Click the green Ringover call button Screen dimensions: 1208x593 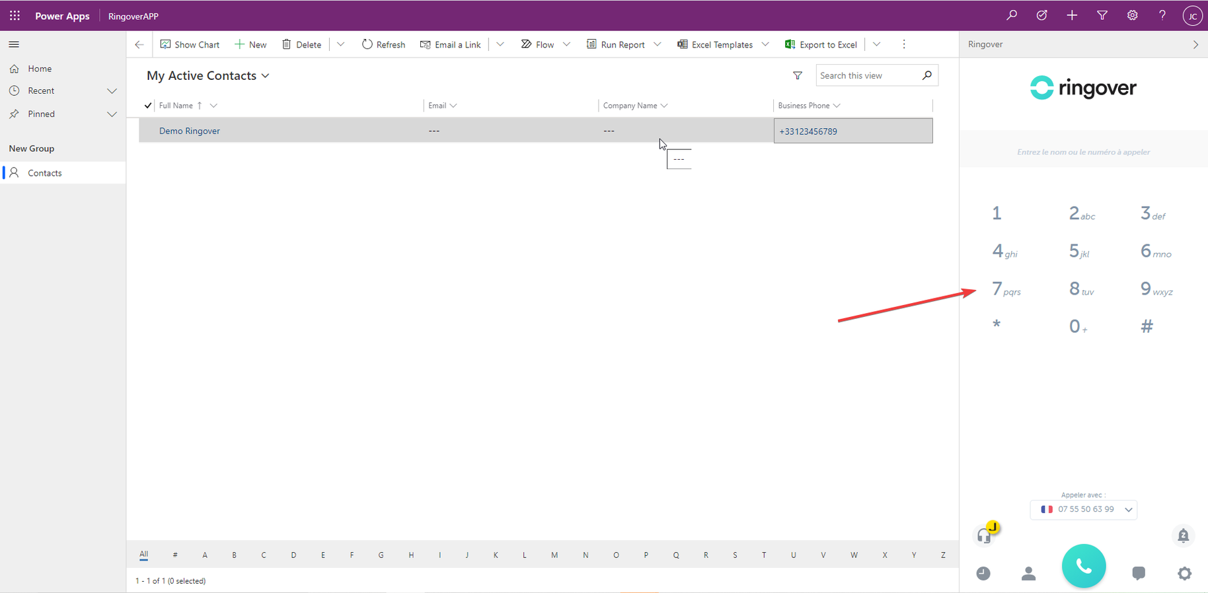(x=1084, y=566)
